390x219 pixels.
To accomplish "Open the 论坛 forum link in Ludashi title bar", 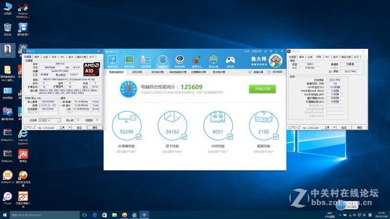I will point(247,52).
